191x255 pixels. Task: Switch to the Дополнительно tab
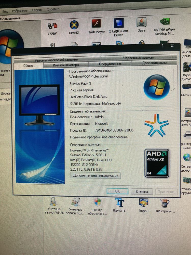(154, 63)
